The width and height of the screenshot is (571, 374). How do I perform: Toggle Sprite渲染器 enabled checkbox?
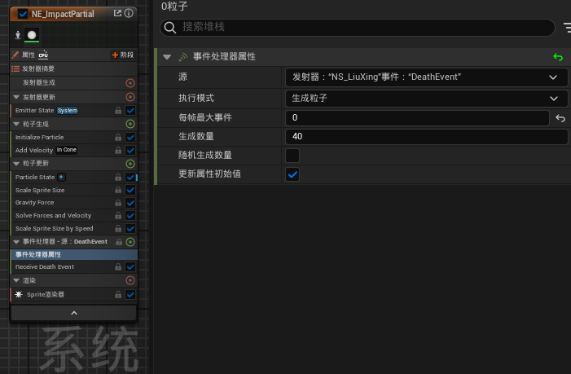[130, 295]
